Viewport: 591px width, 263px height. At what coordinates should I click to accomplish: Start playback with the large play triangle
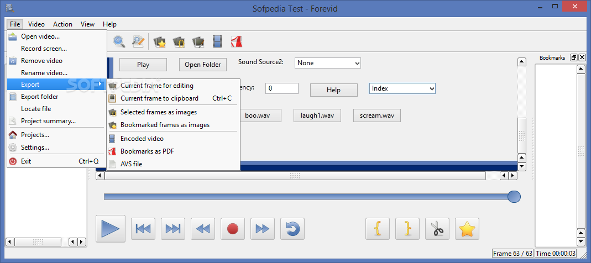111,228
